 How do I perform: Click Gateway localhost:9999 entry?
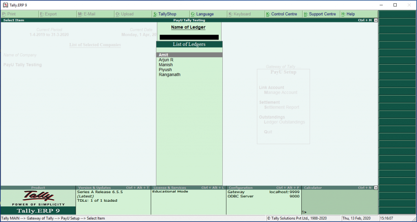point(263,192)
